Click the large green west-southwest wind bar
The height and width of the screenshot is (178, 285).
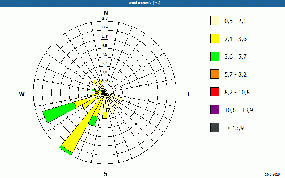pyautogui.click(x=59, y=112)
